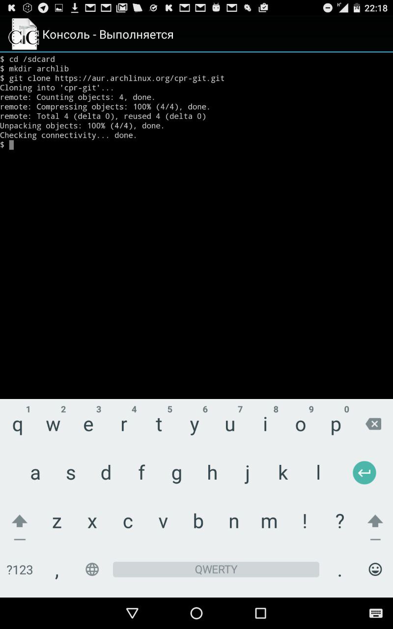Open the emoji smiley keyboard
This screenshot has width=393, height=629.
tap(375, 569)
